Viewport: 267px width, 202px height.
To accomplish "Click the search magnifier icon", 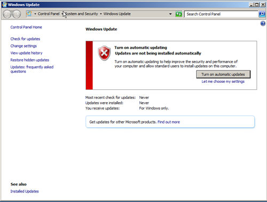I will [x=262, y=14].
